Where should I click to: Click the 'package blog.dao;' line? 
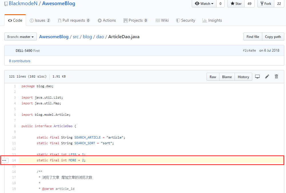pos(37,86)
